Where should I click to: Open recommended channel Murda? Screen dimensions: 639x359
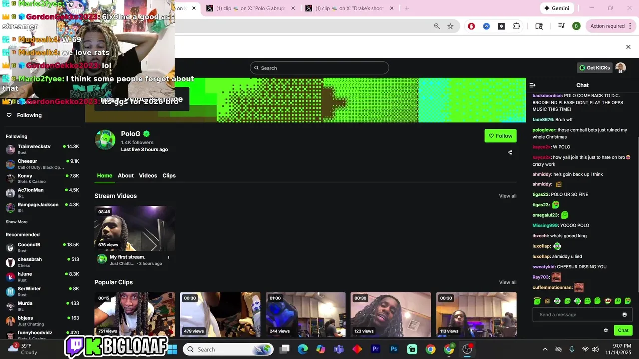tap(42, 306)
